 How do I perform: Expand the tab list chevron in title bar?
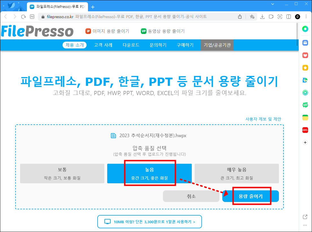click(273, 4)
